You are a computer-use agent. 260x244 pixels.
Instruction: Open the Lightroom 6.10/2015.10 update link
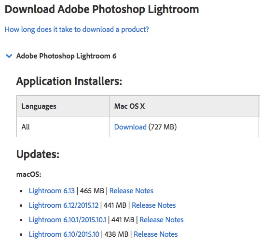64,234
